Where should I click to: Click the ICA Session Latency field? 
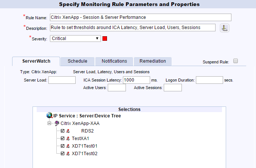pos(137,80)
